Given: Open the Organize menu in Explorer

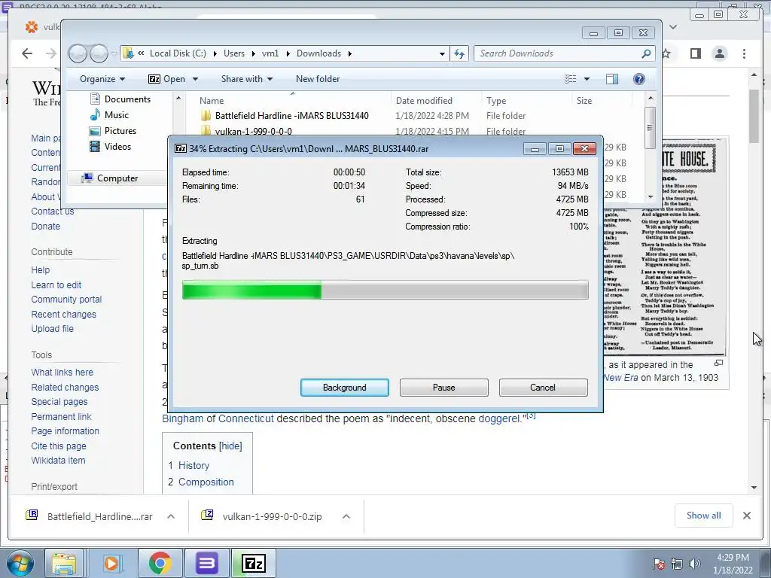Looking at the screenshot, I should coord(102,78).
